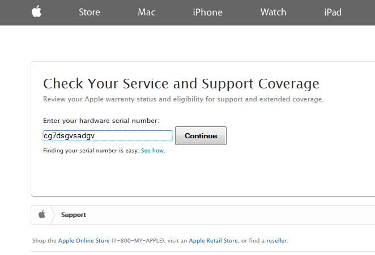Focus the hardware serial number field
Screen dimensions: 375x255
point(108,135)
